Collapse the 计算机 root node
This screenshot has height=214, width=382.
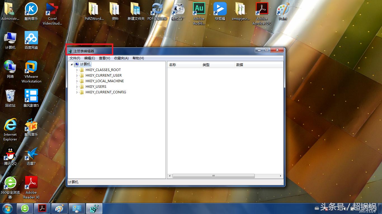pyautogui.click(x=72, y=64)
